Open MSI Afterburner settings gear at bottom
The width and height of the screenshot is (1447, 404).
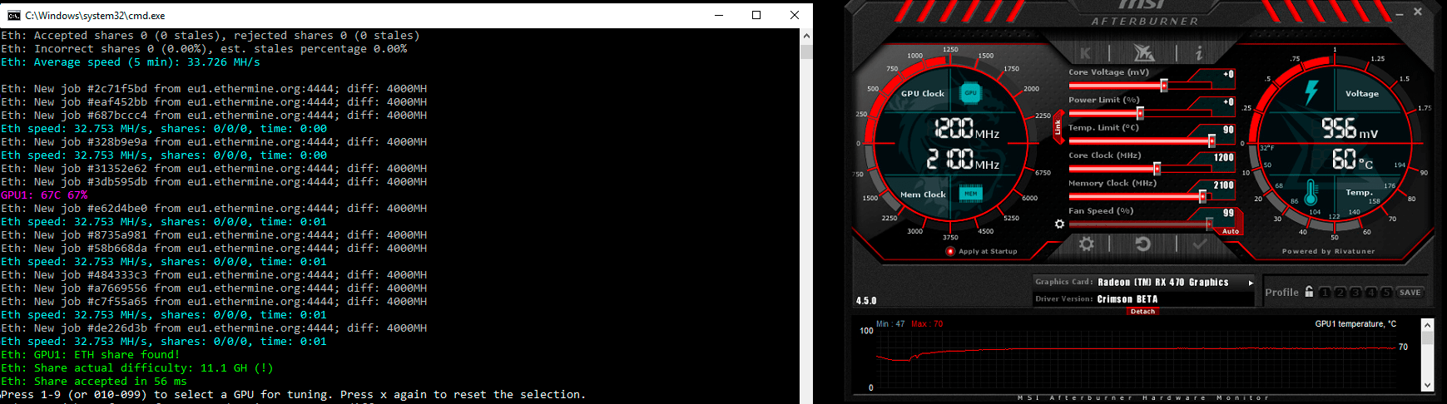coord(1086,244)
